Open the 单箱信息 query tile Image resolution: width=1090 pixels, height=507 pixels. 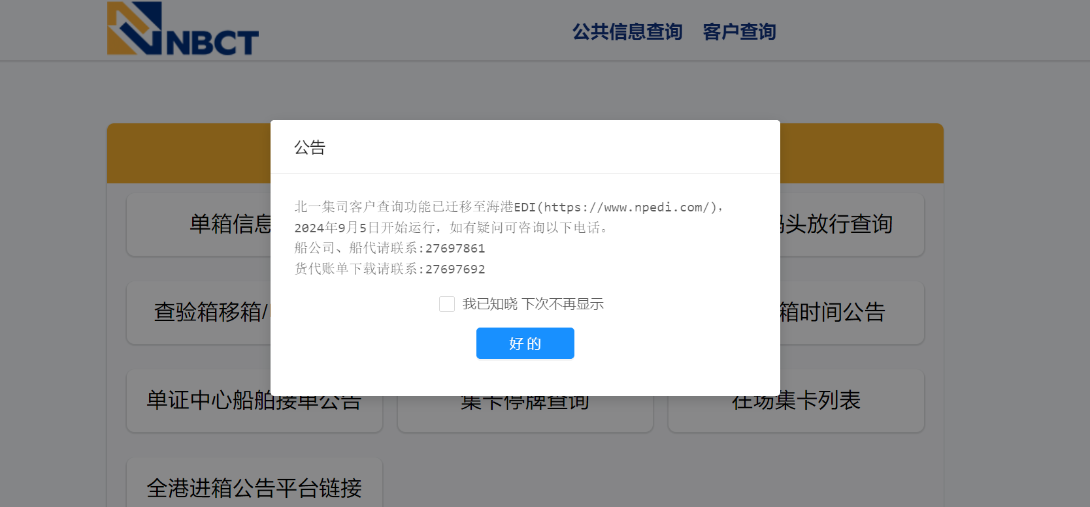tap(229, 224)
